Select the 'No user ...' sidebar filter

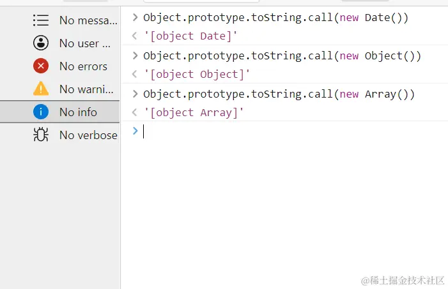click(59, 43)
